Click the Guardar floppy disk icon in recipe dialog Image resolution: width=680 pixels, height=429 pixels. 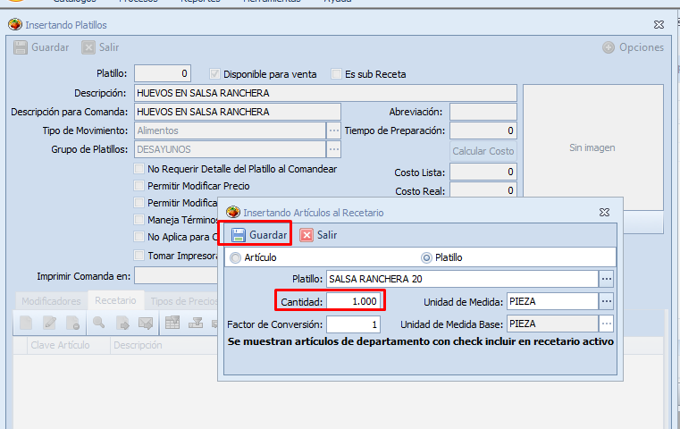[239, 235]
